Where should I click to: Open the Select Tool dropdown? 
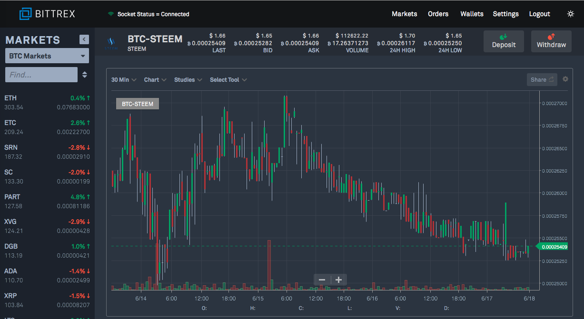point(228,79)
